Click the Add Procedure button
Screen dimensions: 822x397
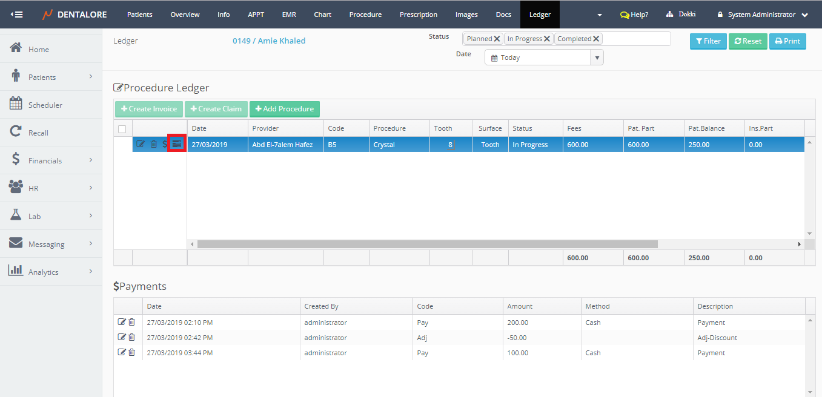[x=284, y=109]
